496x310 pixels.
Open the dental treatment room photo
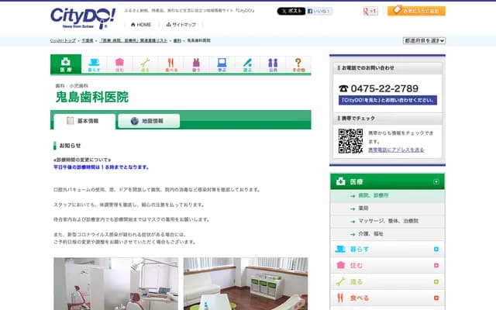point(115,284)
